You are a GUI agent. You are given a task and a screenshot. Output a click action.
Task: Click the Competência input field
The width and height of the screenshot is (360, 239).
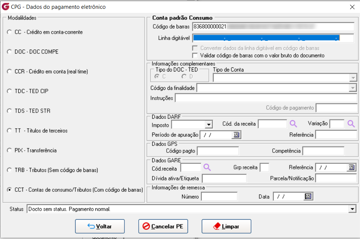tap(324, 151)
